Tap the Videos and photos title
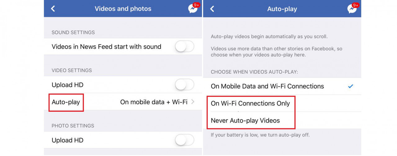The width and height of the screenshot is (397, 156). (123, 9)
